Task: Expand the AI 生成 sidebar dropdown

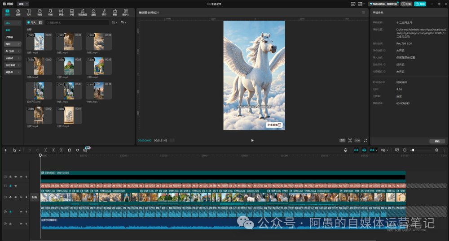Action: (x=13, y=51)
